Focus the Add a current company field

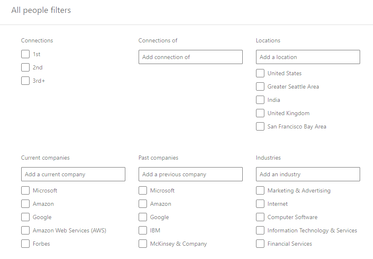coord(73,174)
